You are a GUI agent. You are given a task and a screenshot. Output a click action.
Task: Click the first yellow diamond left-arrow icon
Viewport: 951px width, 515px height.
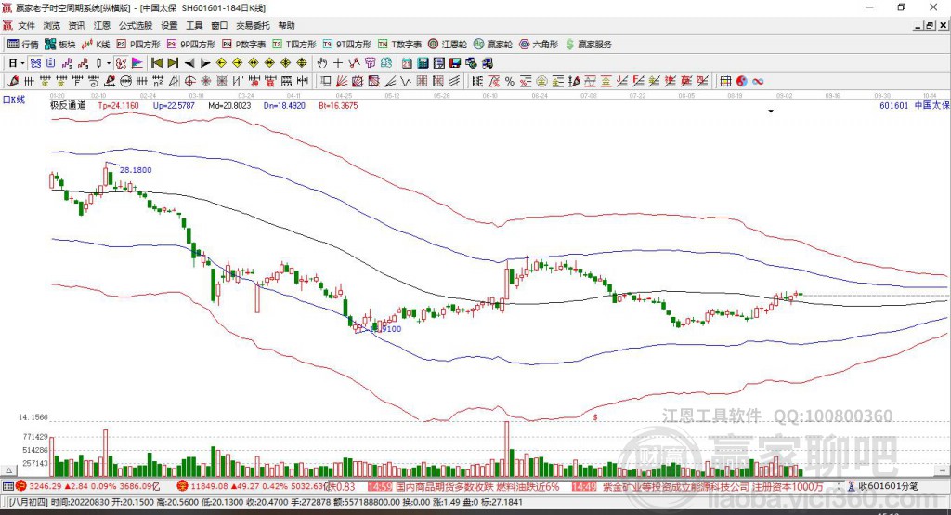click(x=221, y=63)
